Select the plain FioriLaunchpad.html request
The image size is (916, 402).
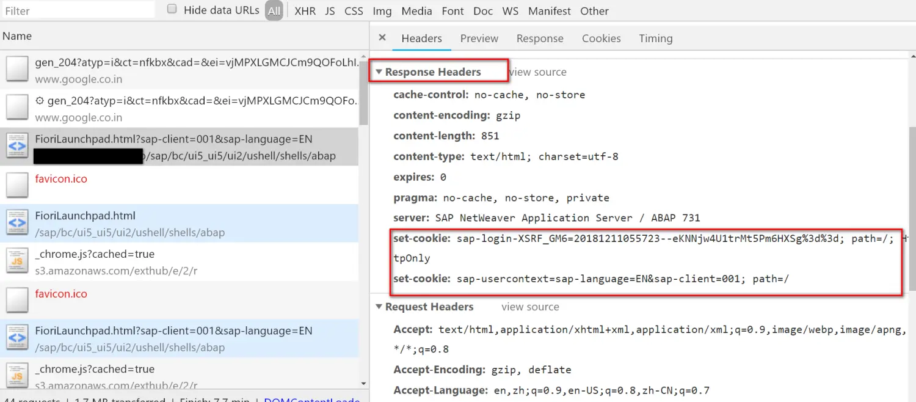tap(180, 224)
